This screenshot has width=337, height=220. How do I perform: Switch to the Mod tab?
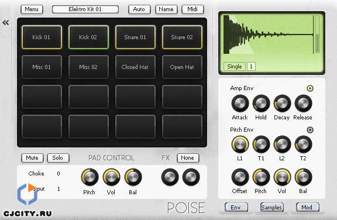tap(307, 207)
